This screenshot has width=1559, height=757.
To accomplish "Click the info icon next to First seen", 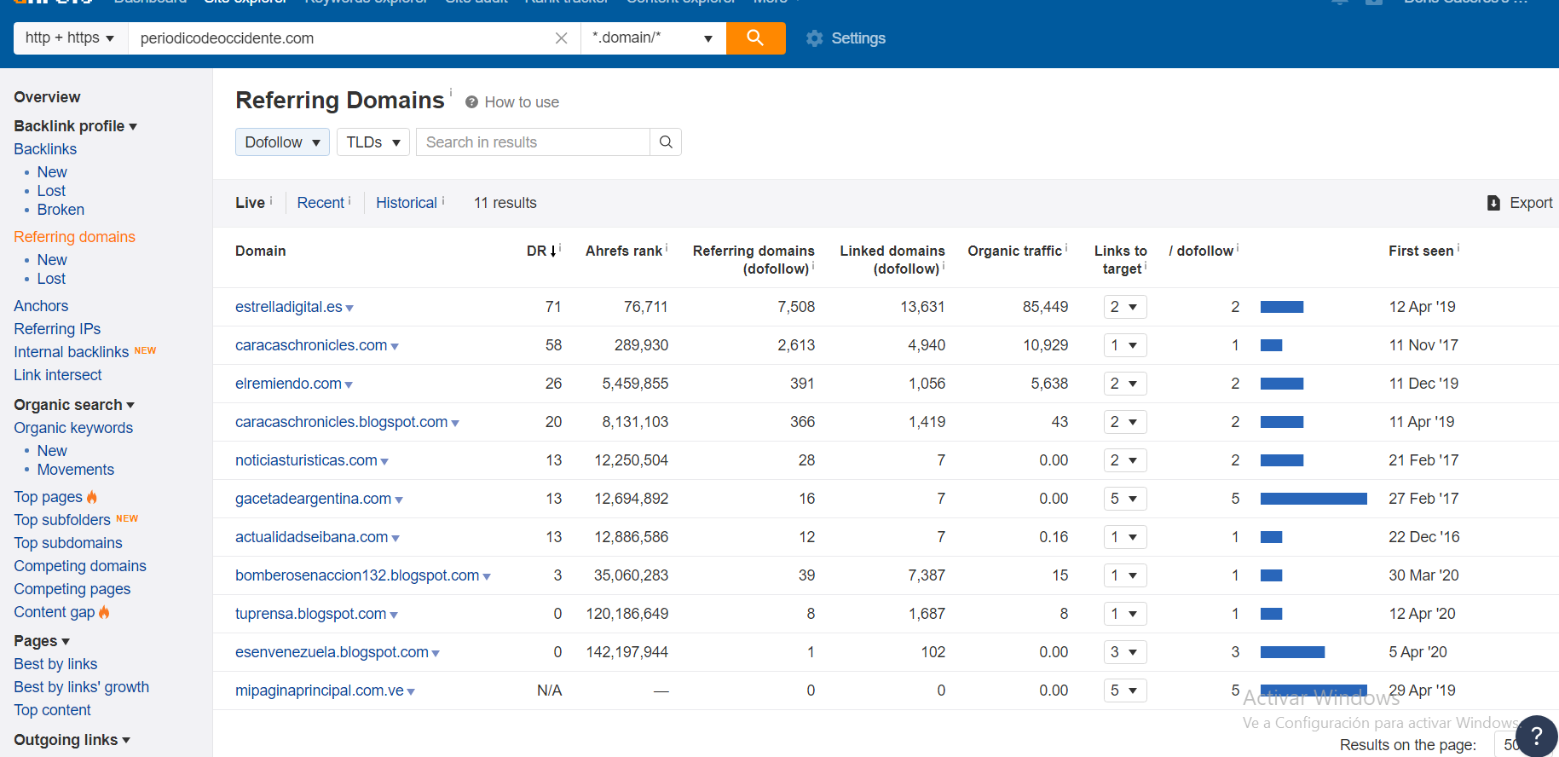I will (1458, 248).
